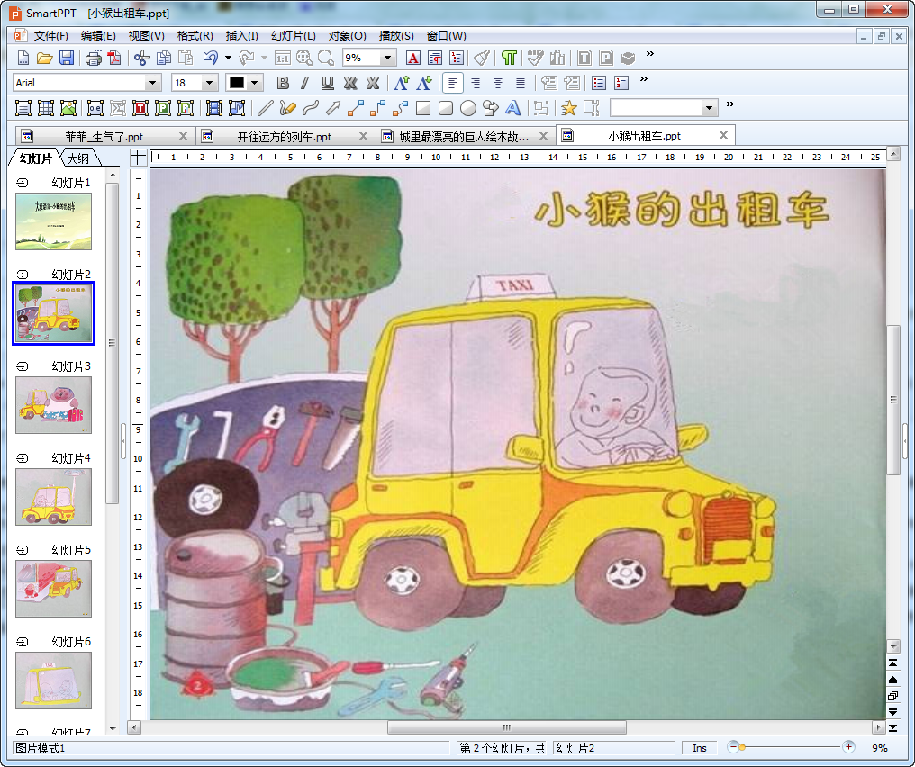Open a file with the folder icon
Viewport: 915px width, 767px height.
pos(45,58)
